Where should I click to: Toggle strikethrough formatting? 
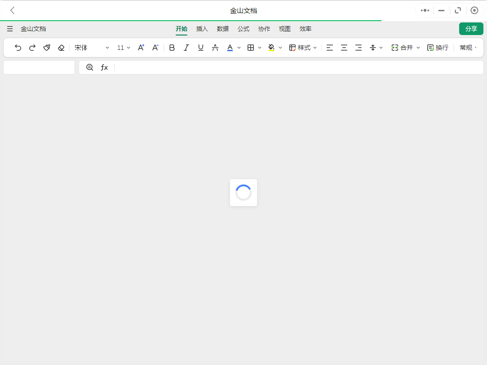(x=215, y=48)
